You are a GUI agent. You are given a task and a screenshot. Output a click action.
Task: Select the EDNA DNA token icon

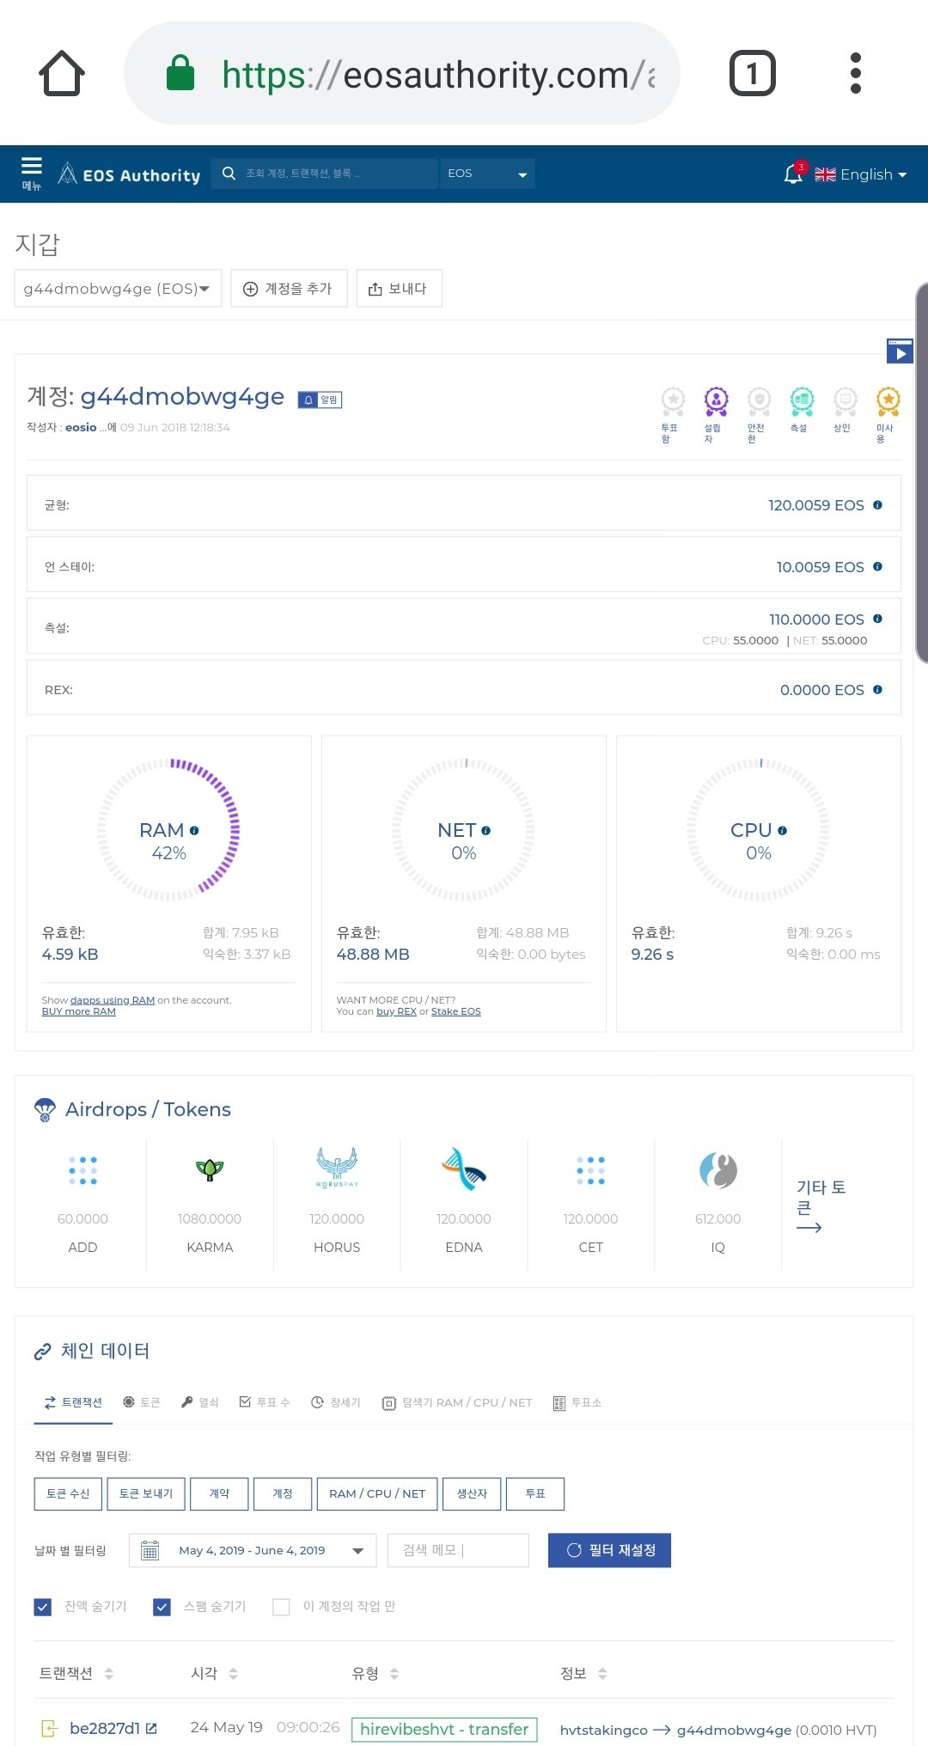[464, 1169]
